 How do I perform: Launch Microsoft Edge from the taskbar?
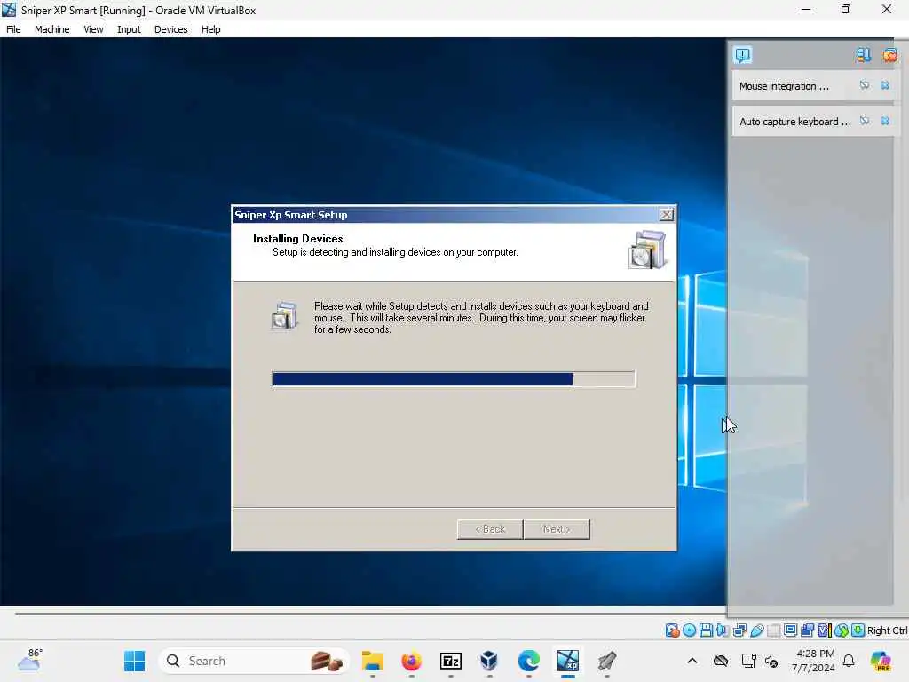pos(529,661)
